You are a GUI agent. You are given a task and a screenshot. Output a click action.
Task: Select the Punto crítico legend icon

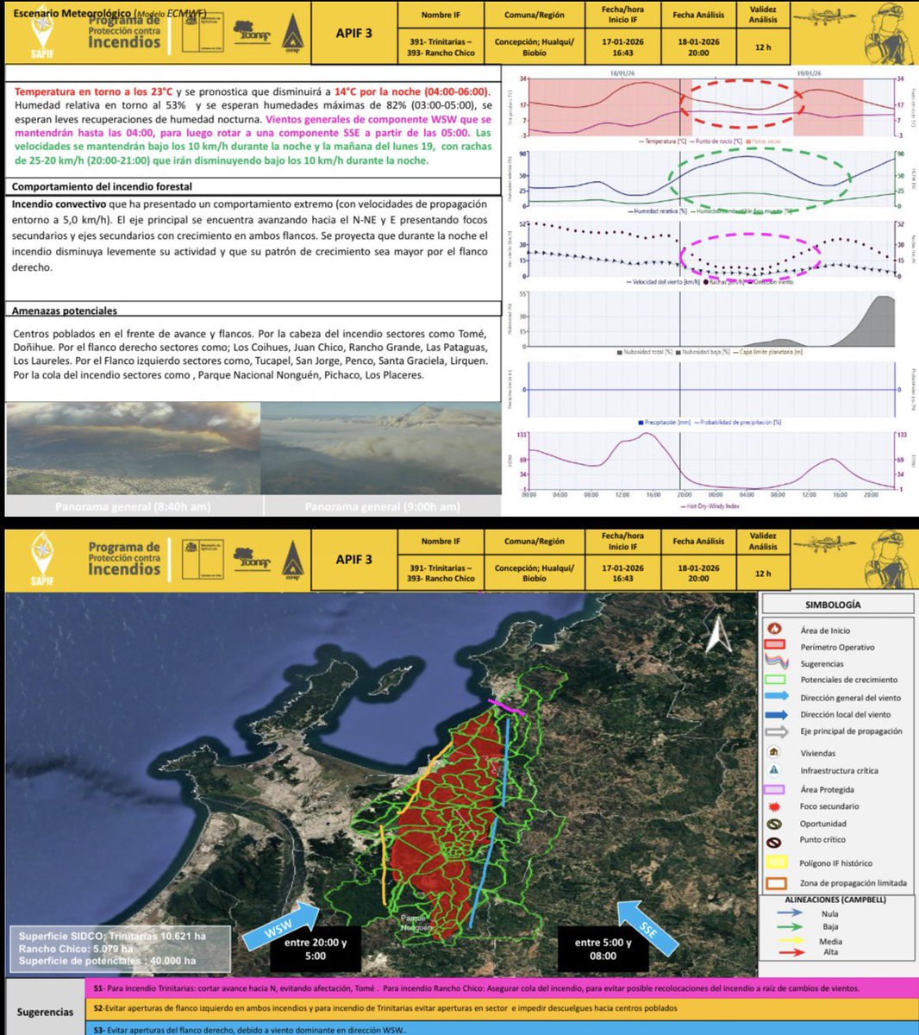click(x=775, y=840)
